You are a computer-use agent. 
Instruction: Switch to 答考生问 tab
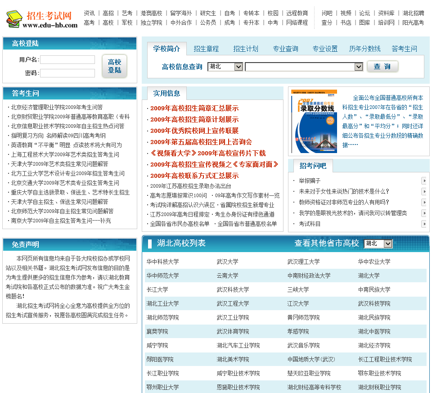(x=405, y=49)
